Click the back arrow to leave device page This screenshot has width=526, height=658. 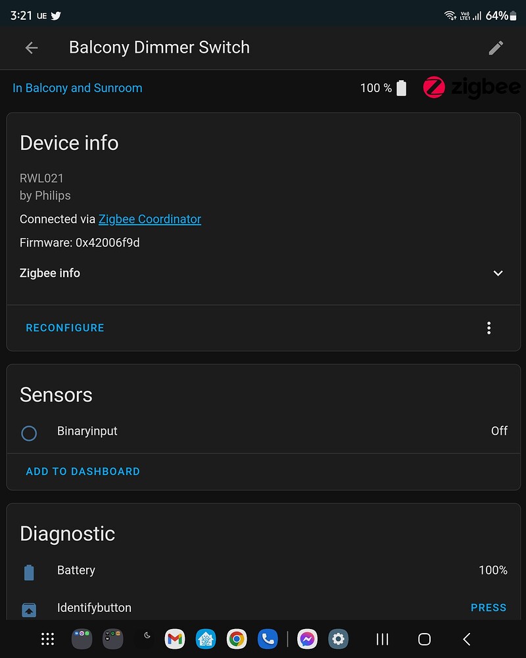[31, 47]
